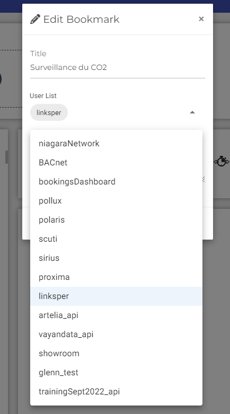Pick pollux from the user options
The image size is (230, 414).
click(x=116, y=201)
